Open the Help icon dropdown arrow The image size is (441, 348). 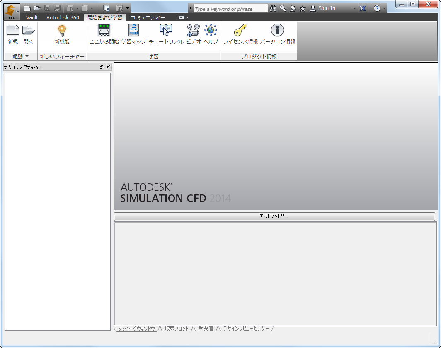(x=385, y=8)
